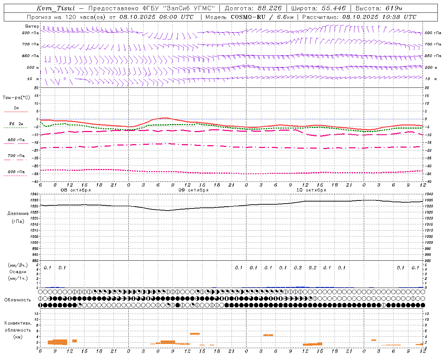Click the (км) unit label
The width and height of the screenshot is (443, 354).
click(18, 337)
